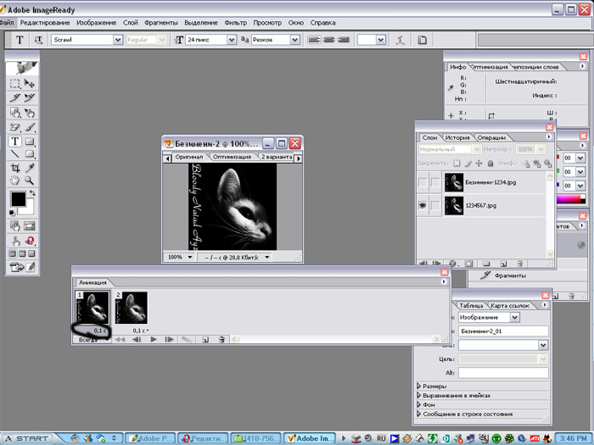
Task: Reset to the default black-and-white colors
Action: click(12, 213)
